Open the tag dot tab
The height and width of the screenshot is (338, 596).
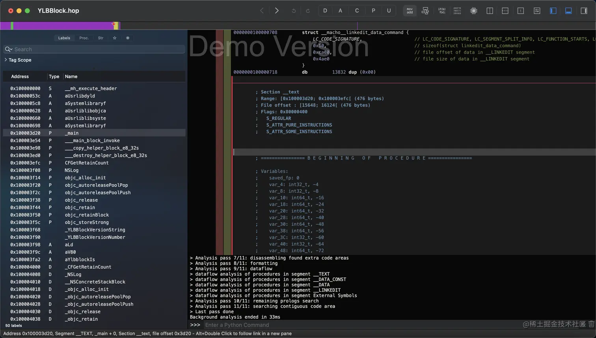(x=128, y=38)
